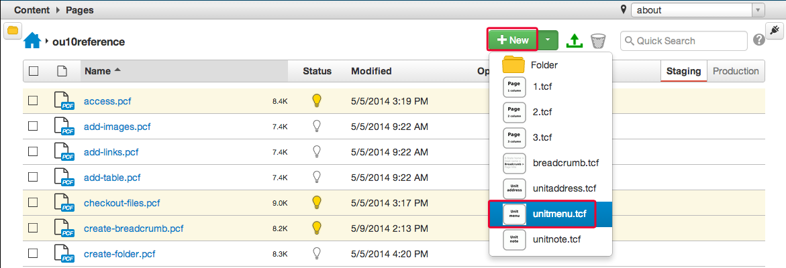Check the box for add-links.pcf

click(33, 152)
